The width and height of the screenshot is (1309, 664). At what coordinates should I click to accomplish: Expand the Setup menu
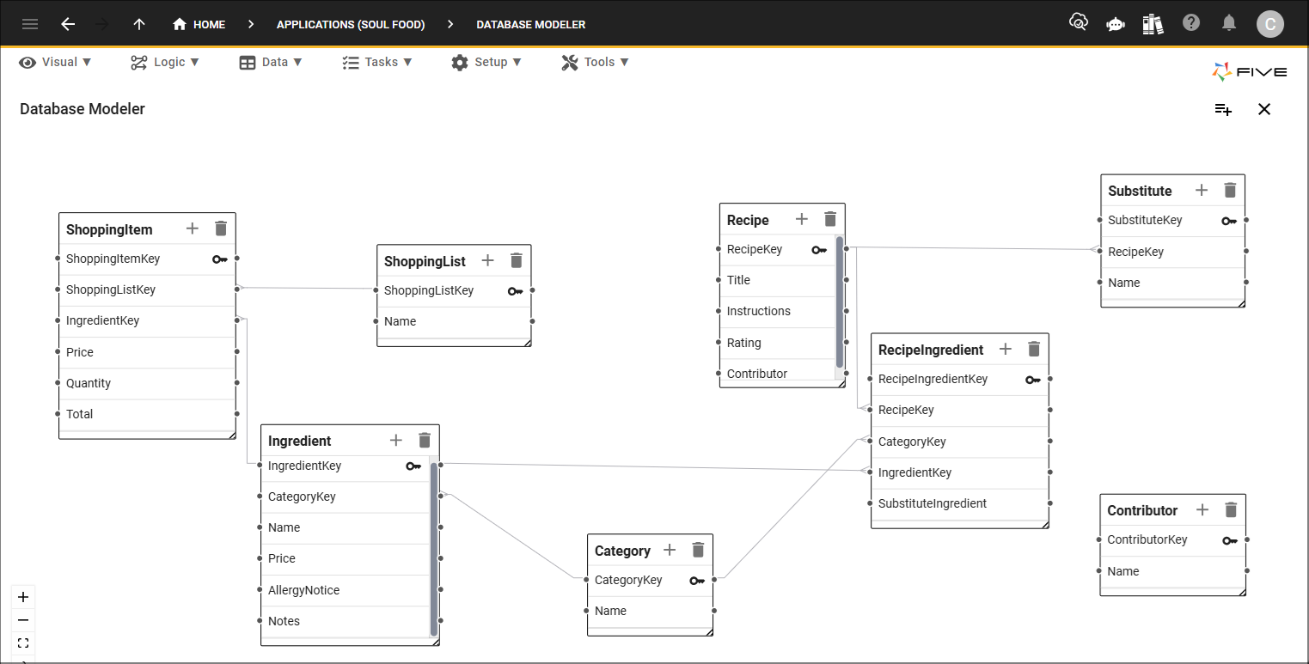(486, 62)
